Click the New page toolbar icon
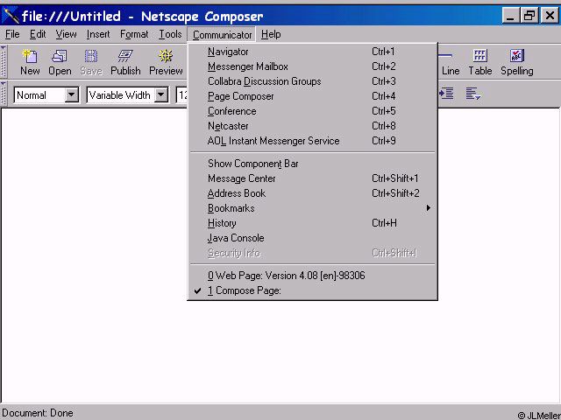 30,62
